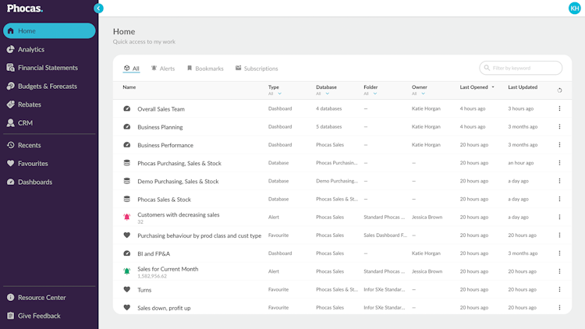Open the Business Planning dashboard link
This screenshot has width=585, height=329.
point(160,127)
